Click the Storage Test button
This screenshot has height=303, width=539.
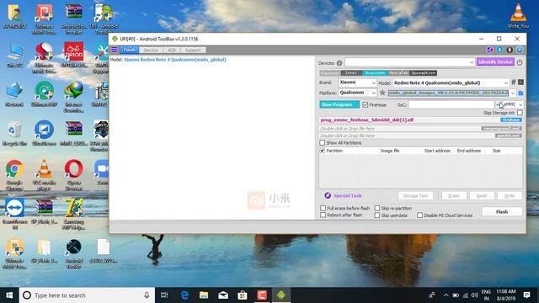point(415,195)
